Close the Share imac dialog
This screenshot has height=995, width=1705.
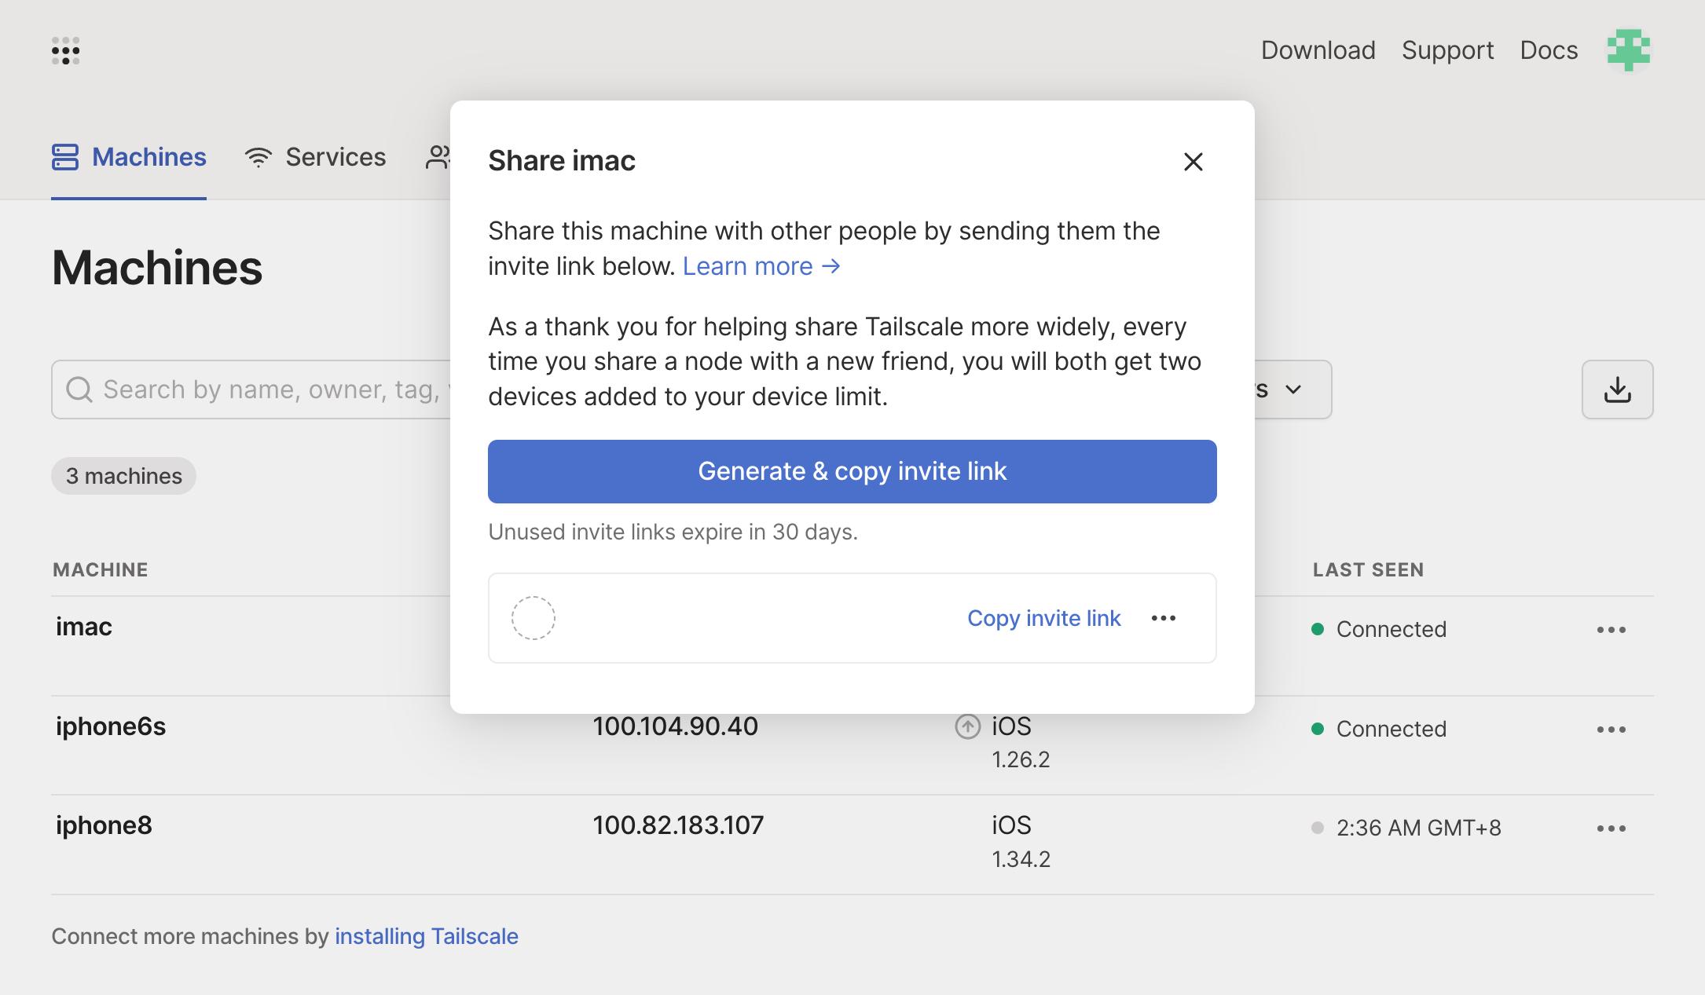(1193, 162)
